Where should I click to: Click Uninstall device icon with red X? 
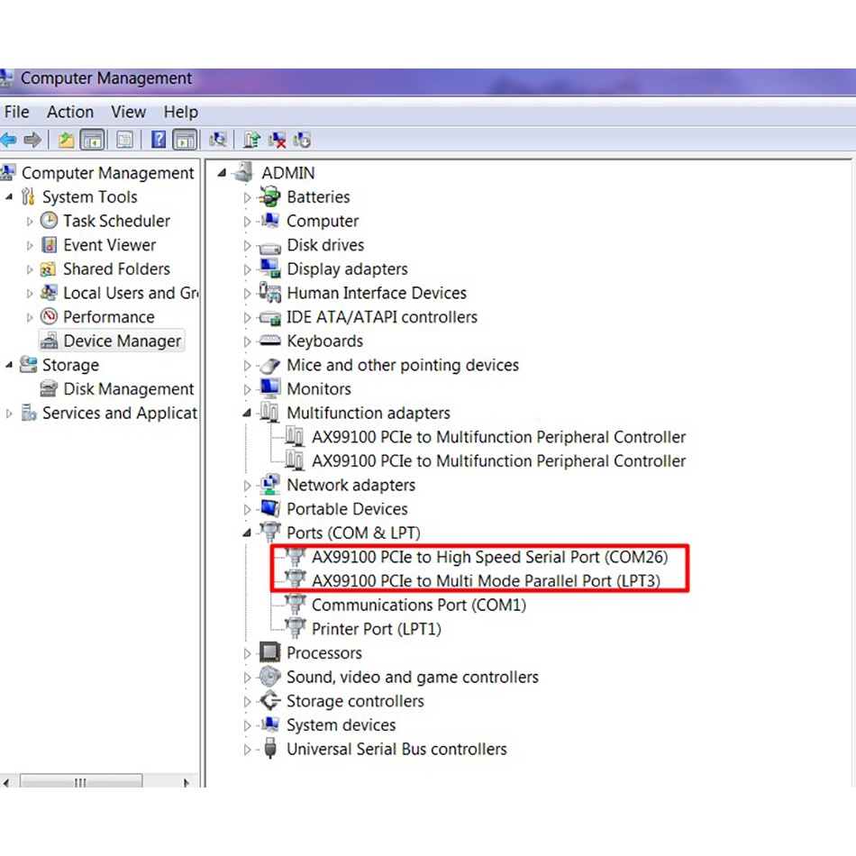click(x=278, y=140)
